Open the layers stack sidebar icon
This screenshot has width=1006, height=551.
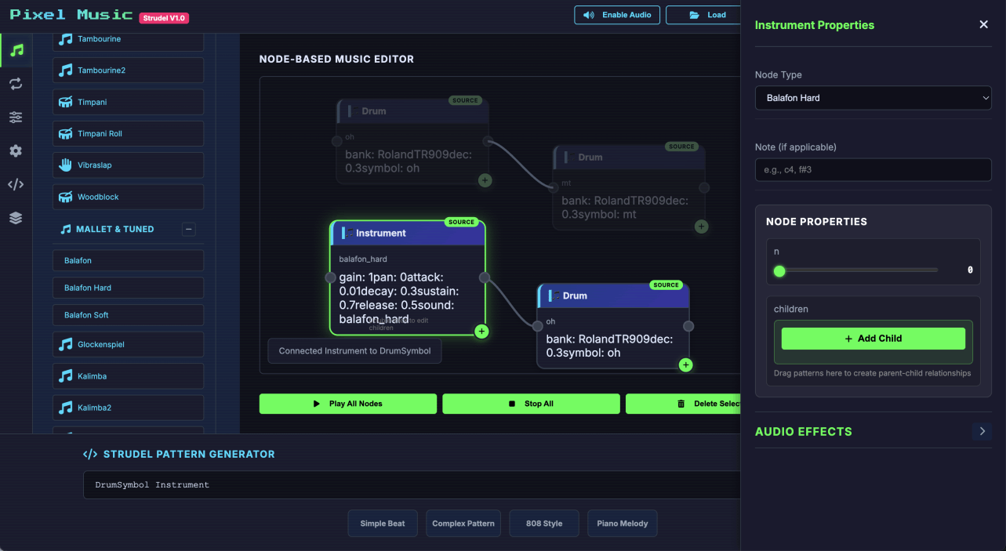coord(16,219)
